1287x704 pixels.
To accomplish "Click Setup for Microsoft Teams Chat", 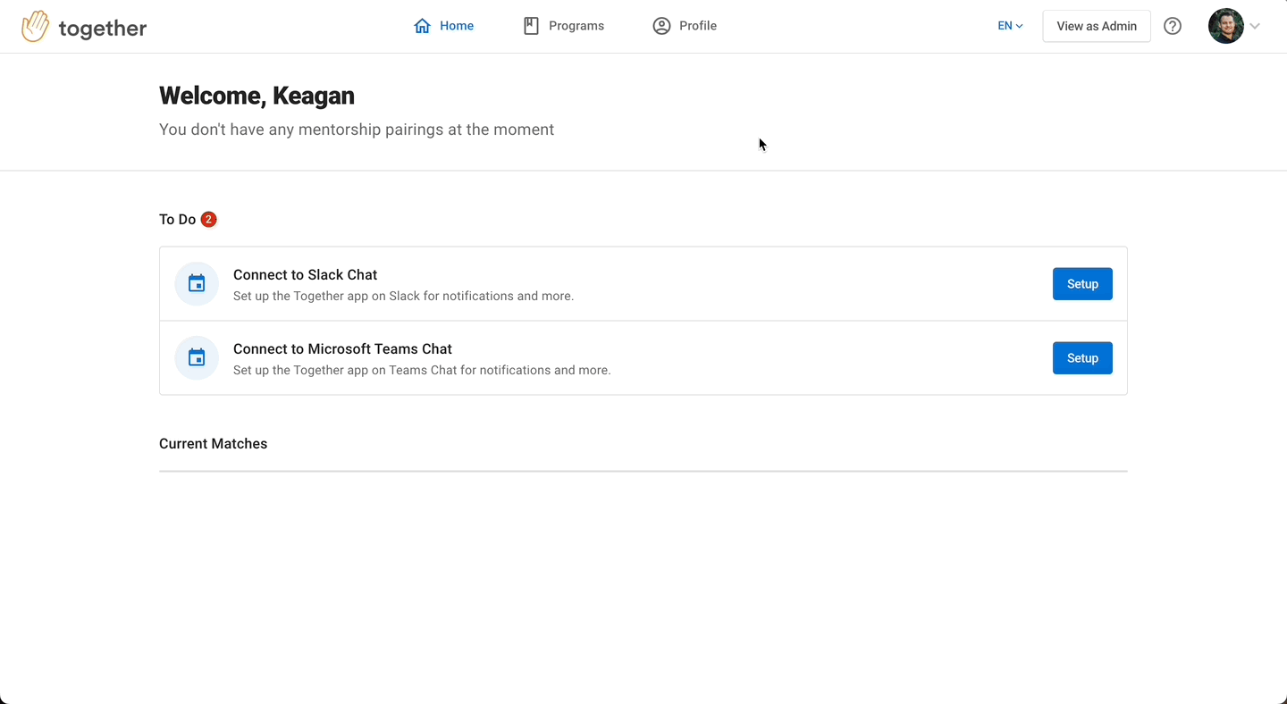I will [1082, 358].
